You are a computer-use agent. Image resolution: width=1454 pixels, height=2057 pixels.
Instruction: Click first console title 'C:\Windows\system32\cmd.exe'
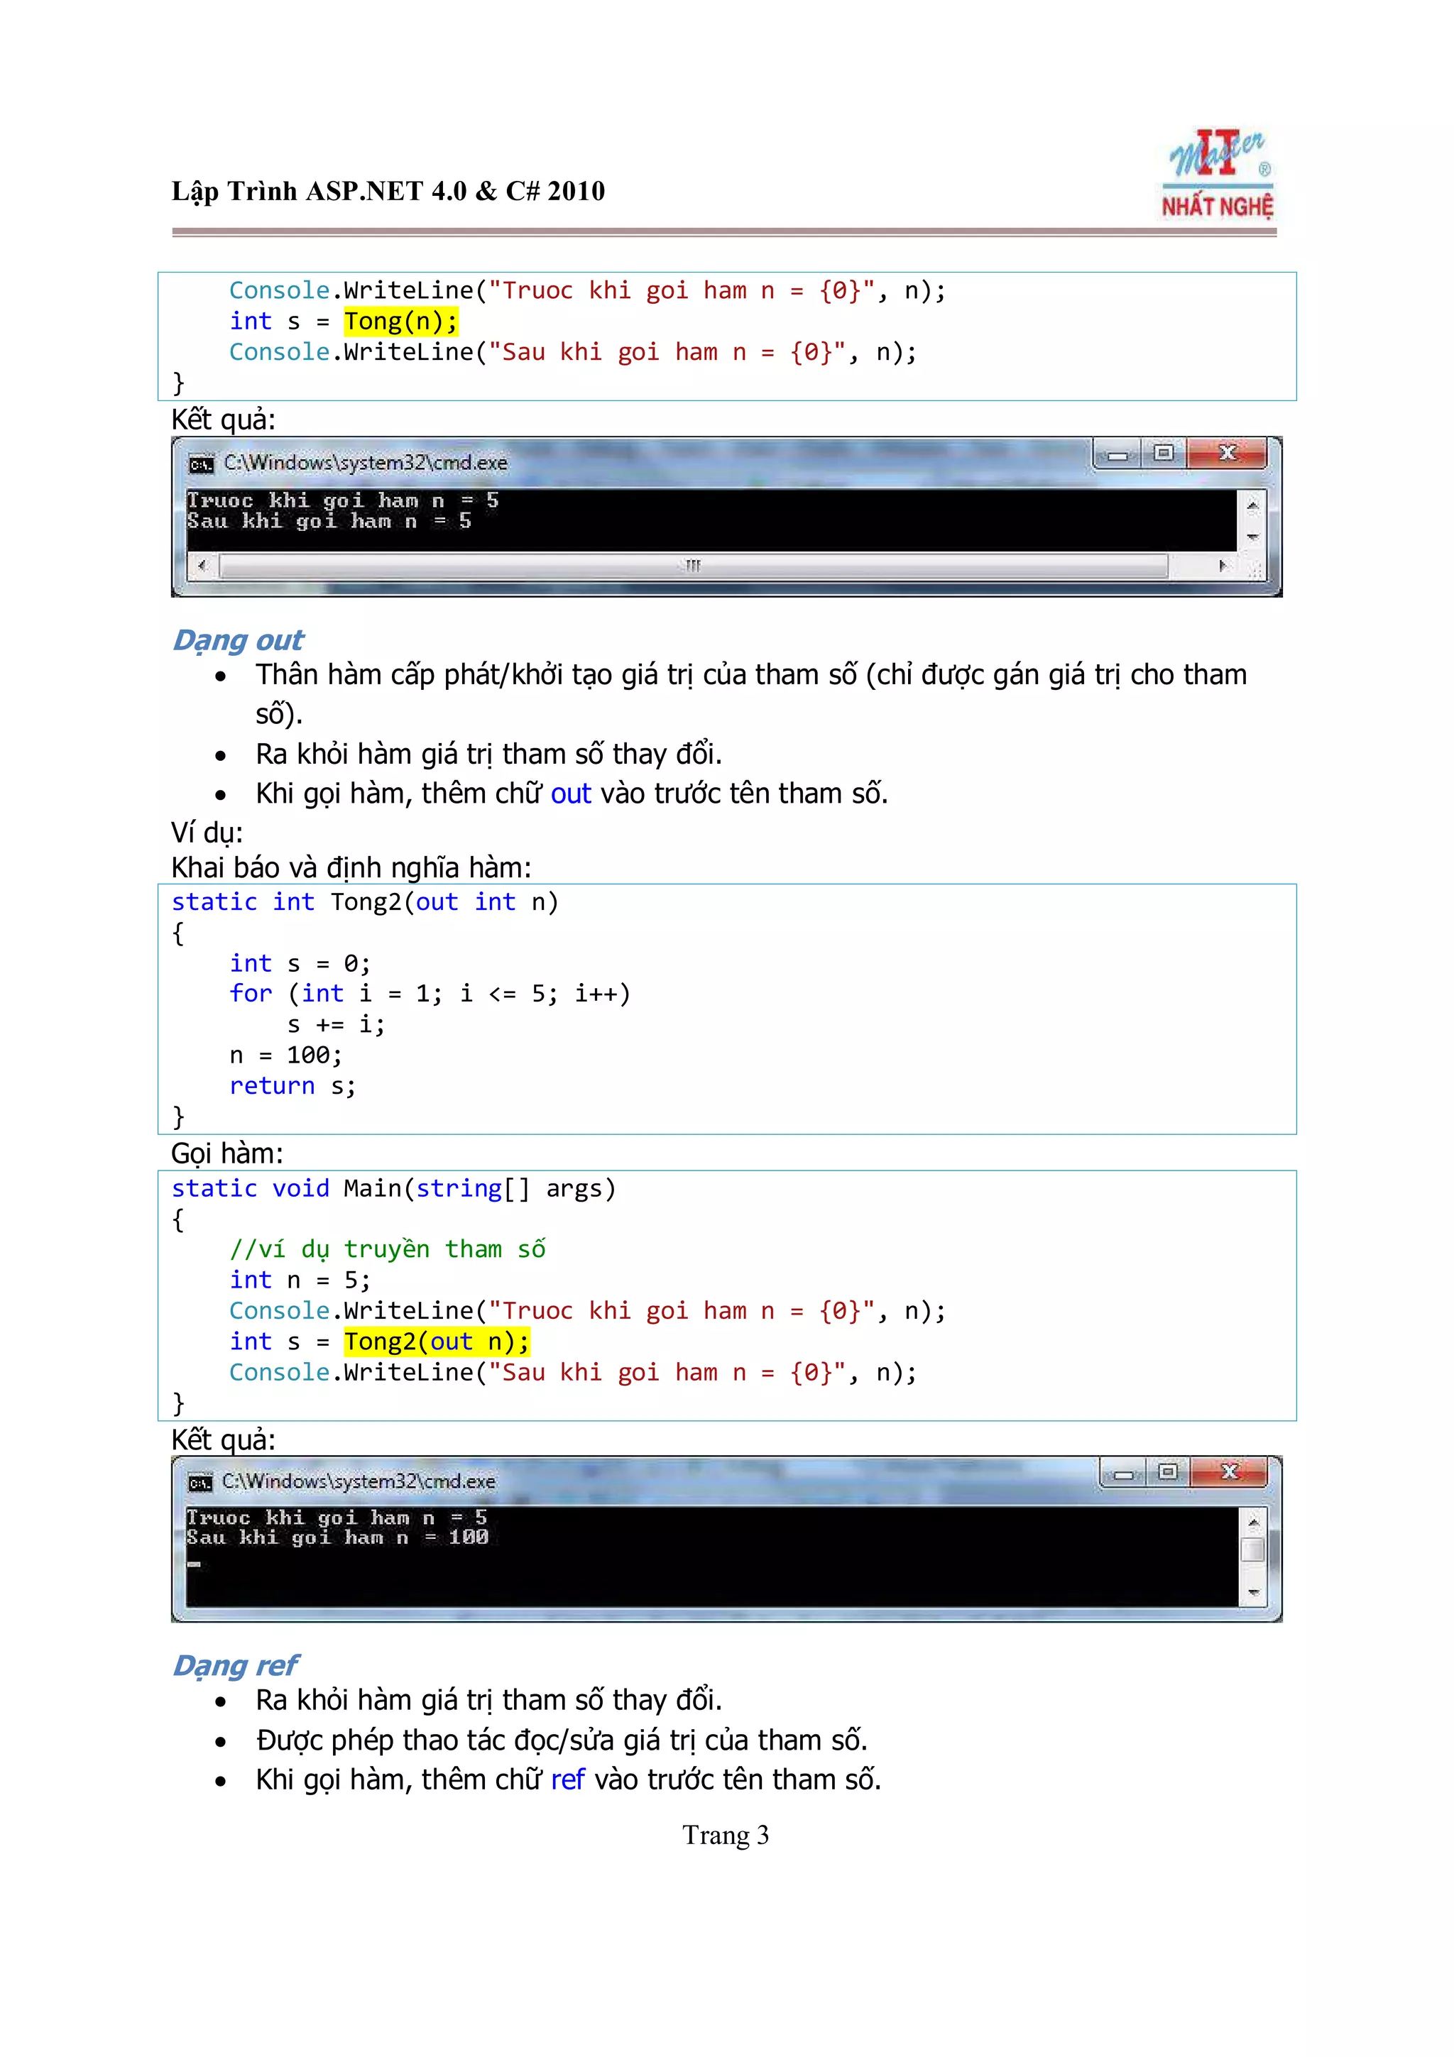point(366,463)
